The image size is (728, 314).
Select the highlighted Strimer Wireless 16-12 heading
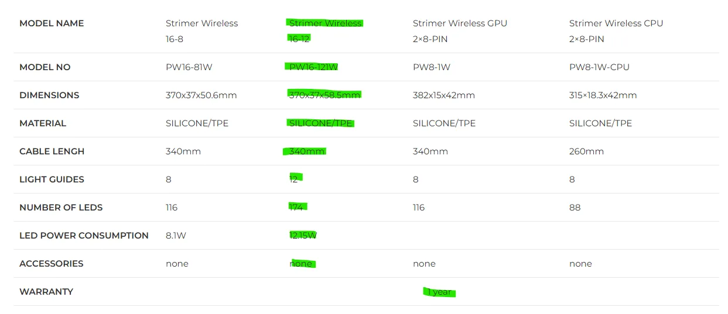(x=325, y=31)
